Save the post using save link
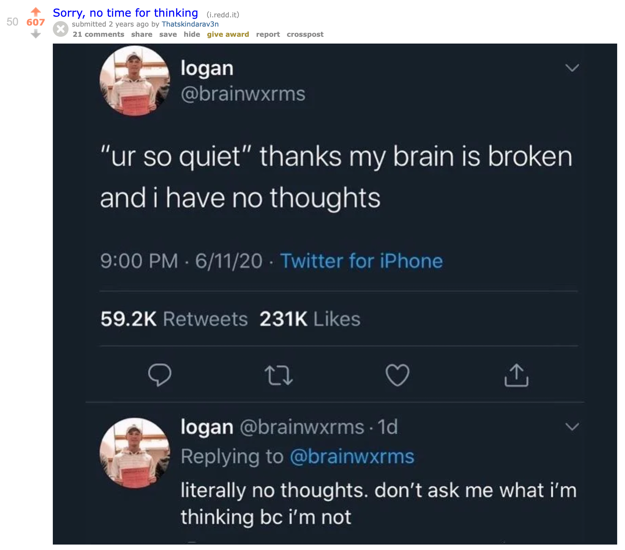Viewport: 625px width, 550px height. pos(168,34)
